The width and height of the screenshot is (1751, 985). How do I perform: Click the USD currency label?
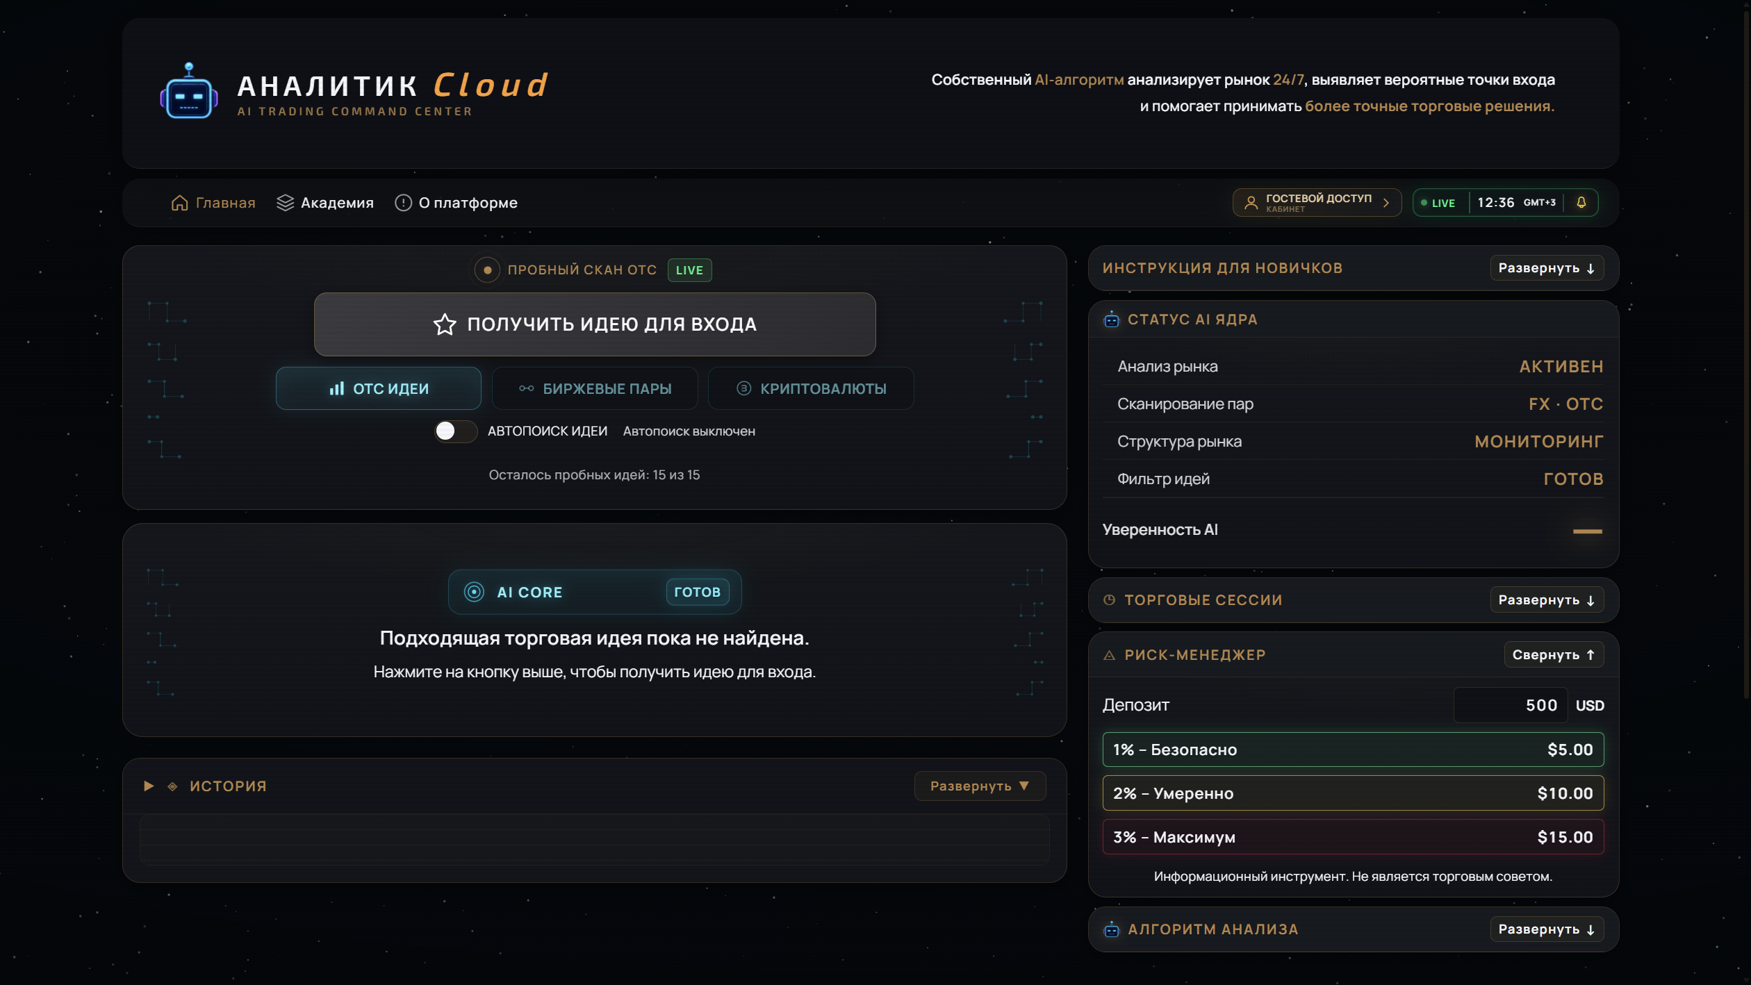click(x=1590, y=706)
